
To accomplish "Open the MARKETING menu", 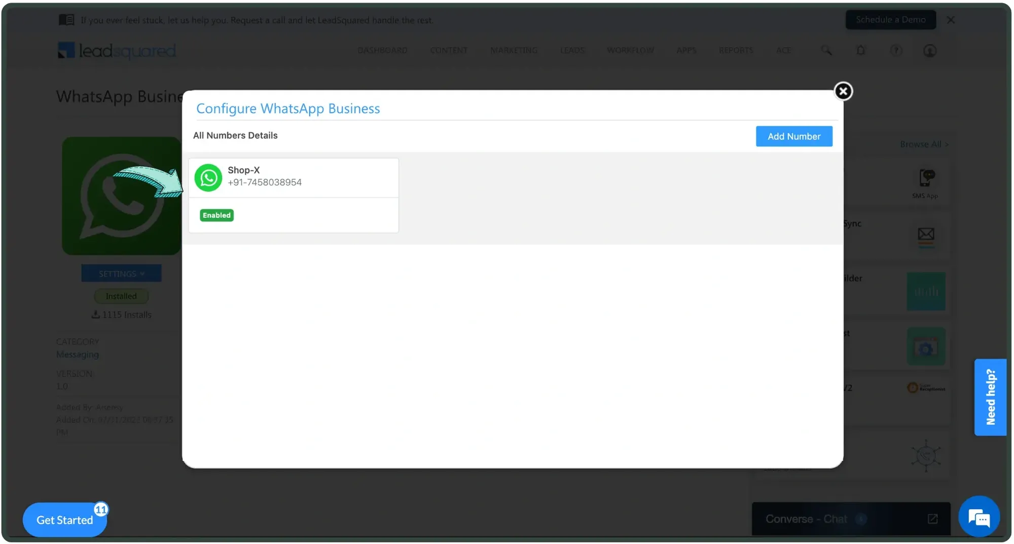I will click(x=514, y=50).
